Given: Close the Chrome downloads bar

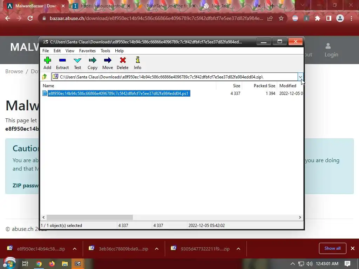Looking at the screenshot, I should coord(353,248).
